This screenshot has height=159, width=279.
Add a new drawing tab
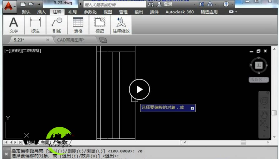click(x=103, y=40)
